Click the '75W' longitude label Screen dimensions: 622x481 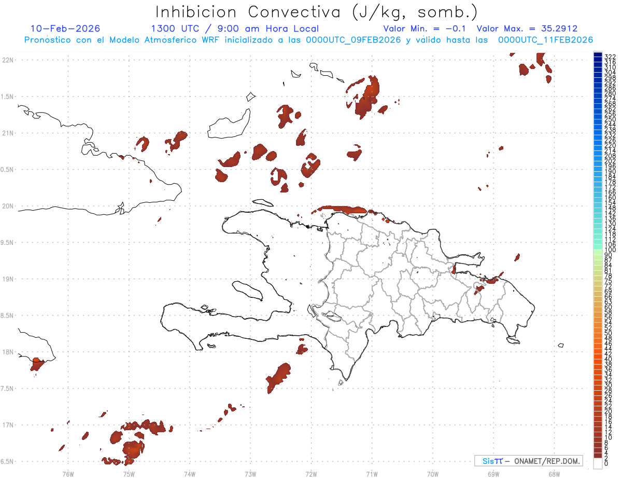(x=129, y=474)
